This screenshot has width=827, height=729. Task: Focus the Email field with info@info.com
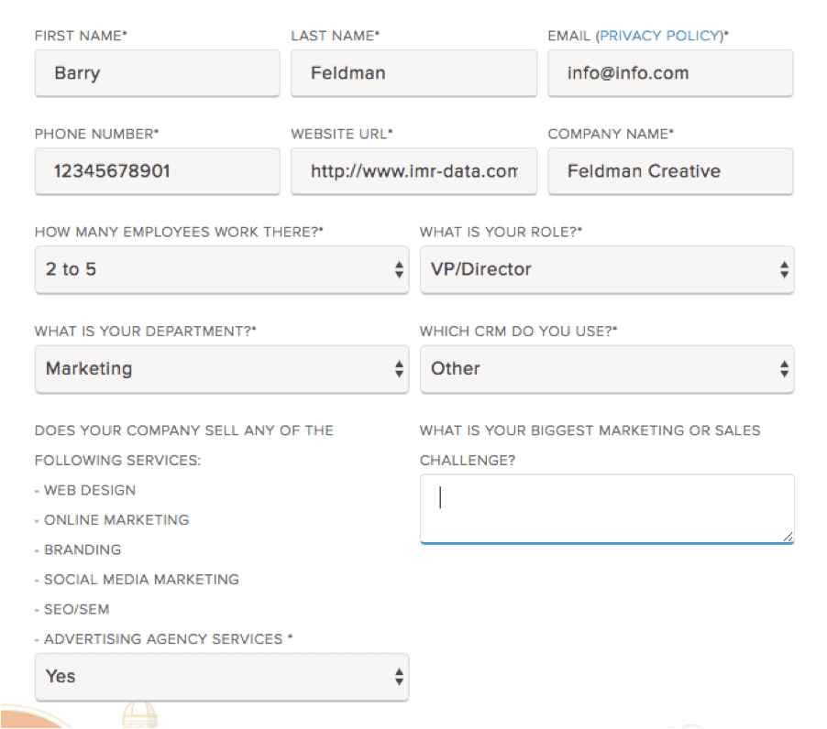pyautogui.click(x=670, y=72)
